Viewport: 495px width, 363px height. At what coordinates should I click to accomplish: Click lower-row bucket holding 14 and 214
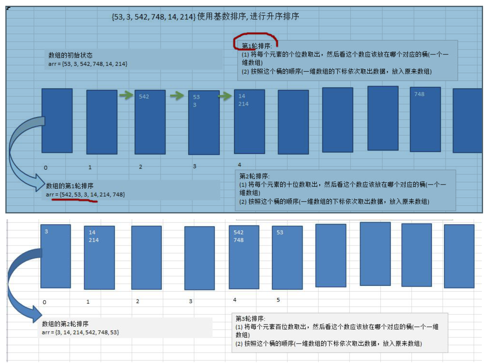pos(99,258)
